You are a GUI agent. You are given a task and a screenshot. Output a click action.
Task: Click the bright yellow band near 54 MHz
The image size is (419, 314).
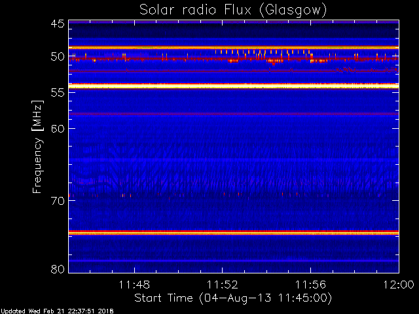coord(234,86)
